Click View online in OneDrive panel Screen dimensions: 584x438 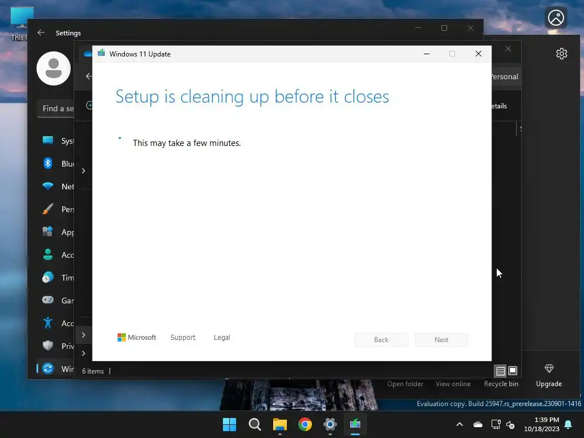click(453, 384)
